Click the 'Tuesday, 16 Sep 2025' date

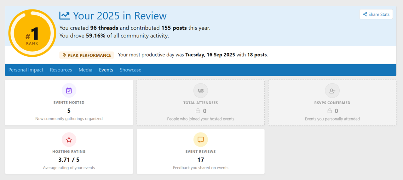pyautogui.click(x=210, y=55)
